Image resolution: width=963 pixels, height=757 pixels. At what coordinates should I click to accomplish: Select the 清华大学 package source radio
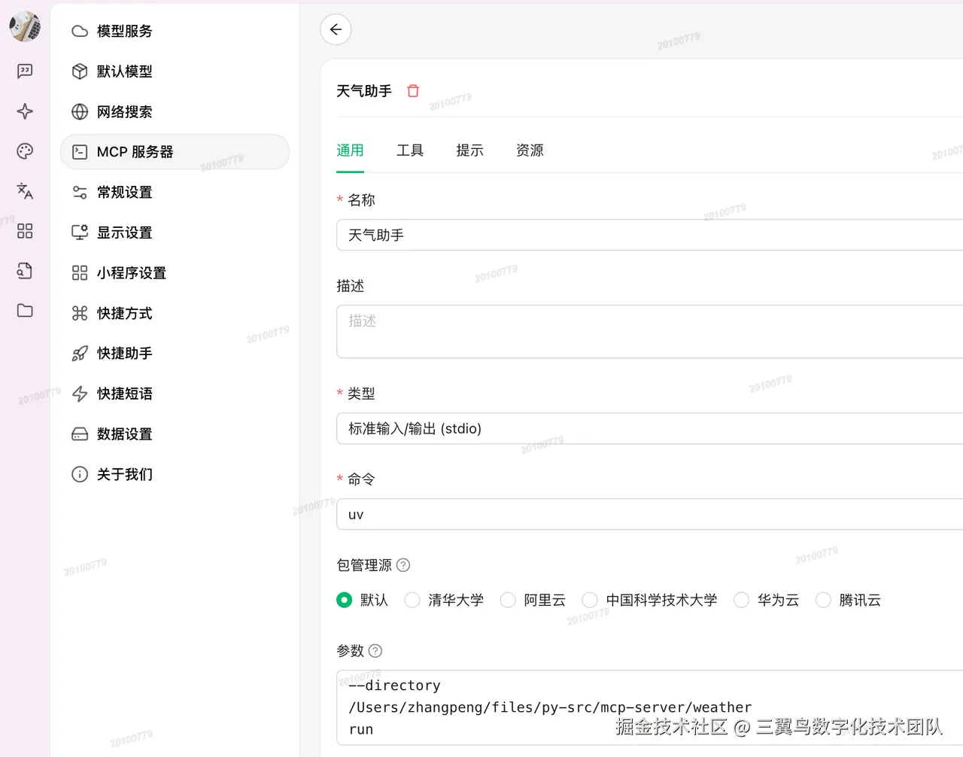[x=412, y=600]
